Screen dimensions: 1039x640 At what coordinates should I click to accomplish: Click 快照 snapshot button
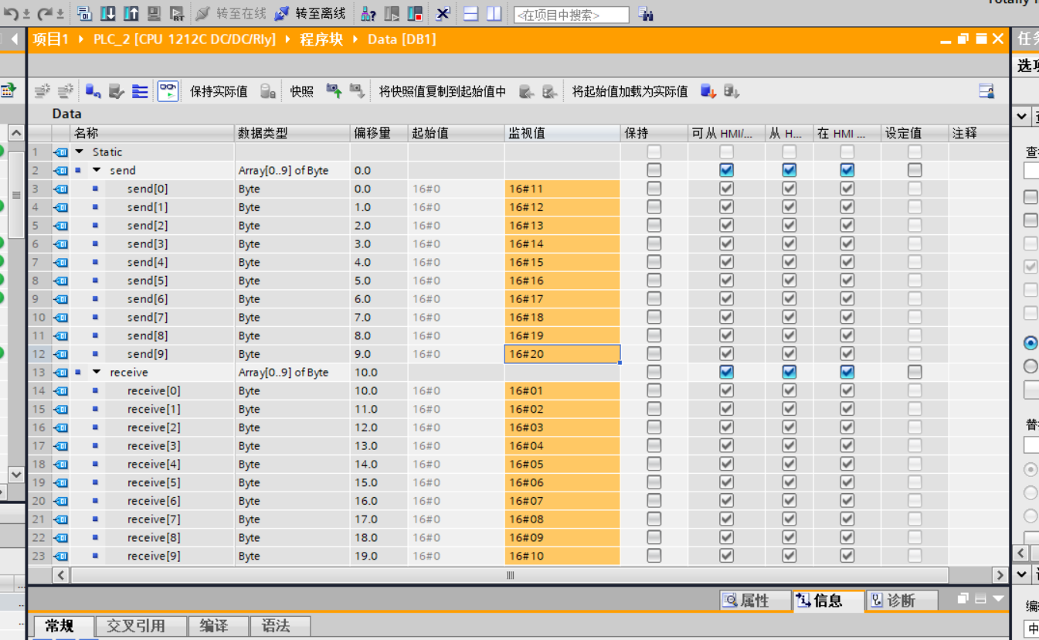[x=301, y=91]
